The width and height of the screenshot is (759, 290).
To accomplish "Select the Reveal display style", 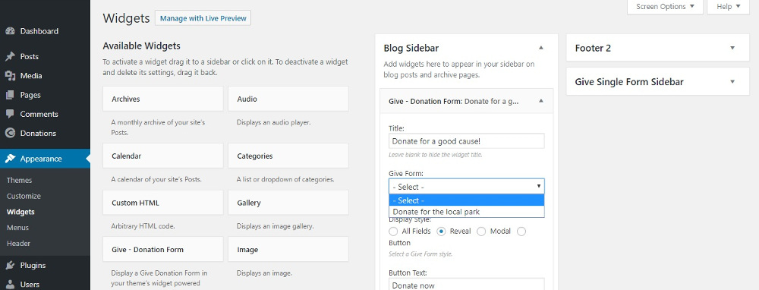I will coord(441,232).
